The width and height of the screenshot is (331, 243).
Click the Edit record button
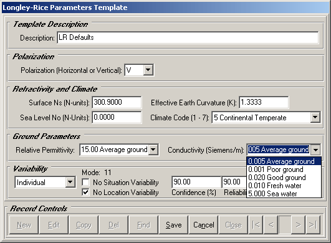click(x=54, y=225)
